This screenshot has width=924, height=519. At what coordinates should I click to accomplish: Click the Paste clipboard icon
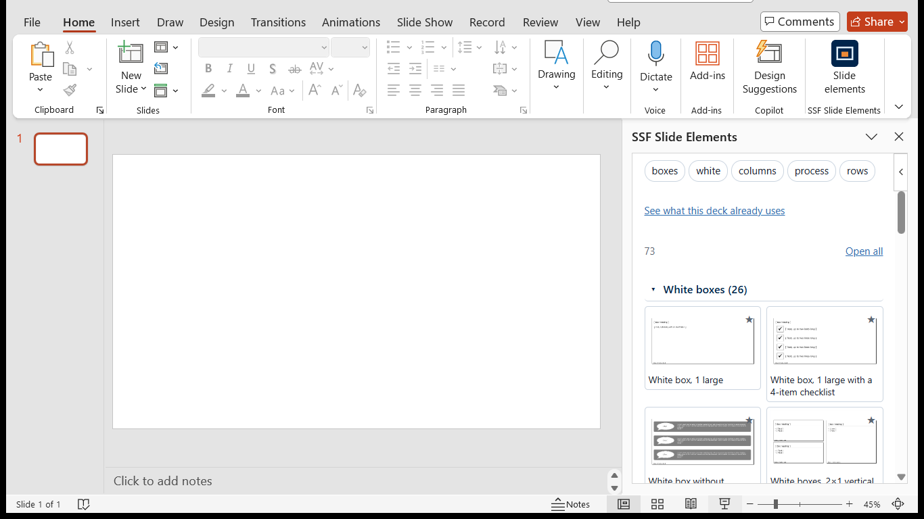(41, 54)
